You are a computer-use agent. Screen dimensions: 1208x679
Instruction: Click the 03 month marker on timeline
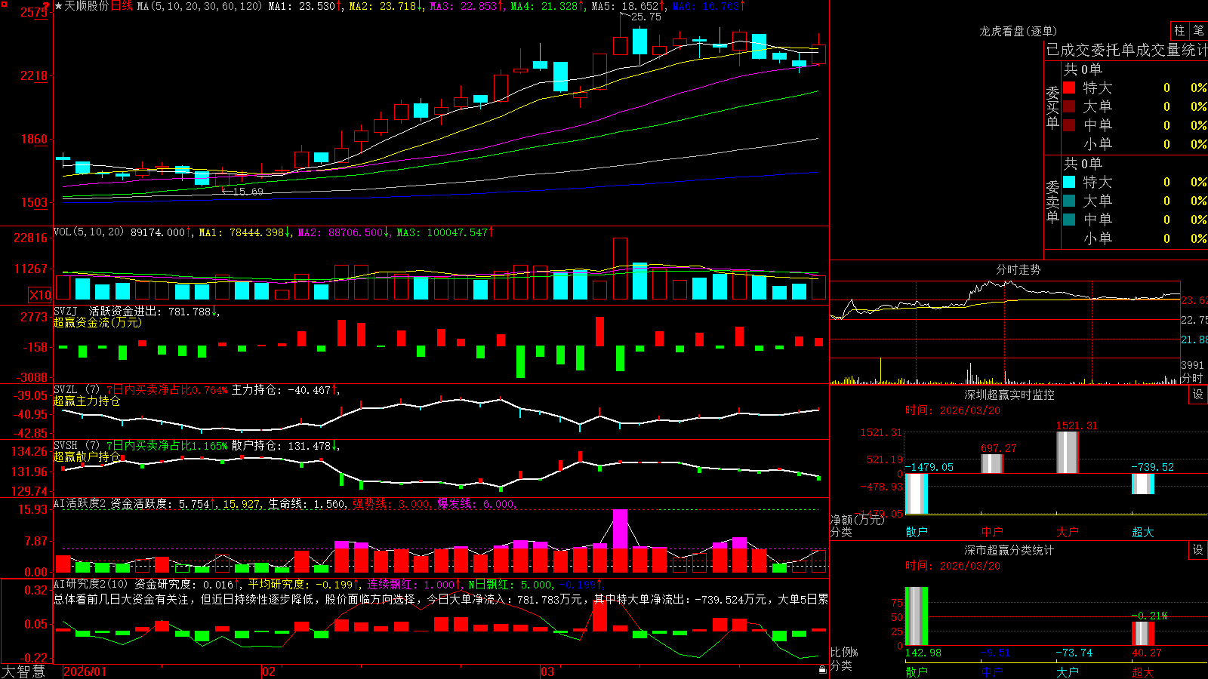[x=547, y=671]
